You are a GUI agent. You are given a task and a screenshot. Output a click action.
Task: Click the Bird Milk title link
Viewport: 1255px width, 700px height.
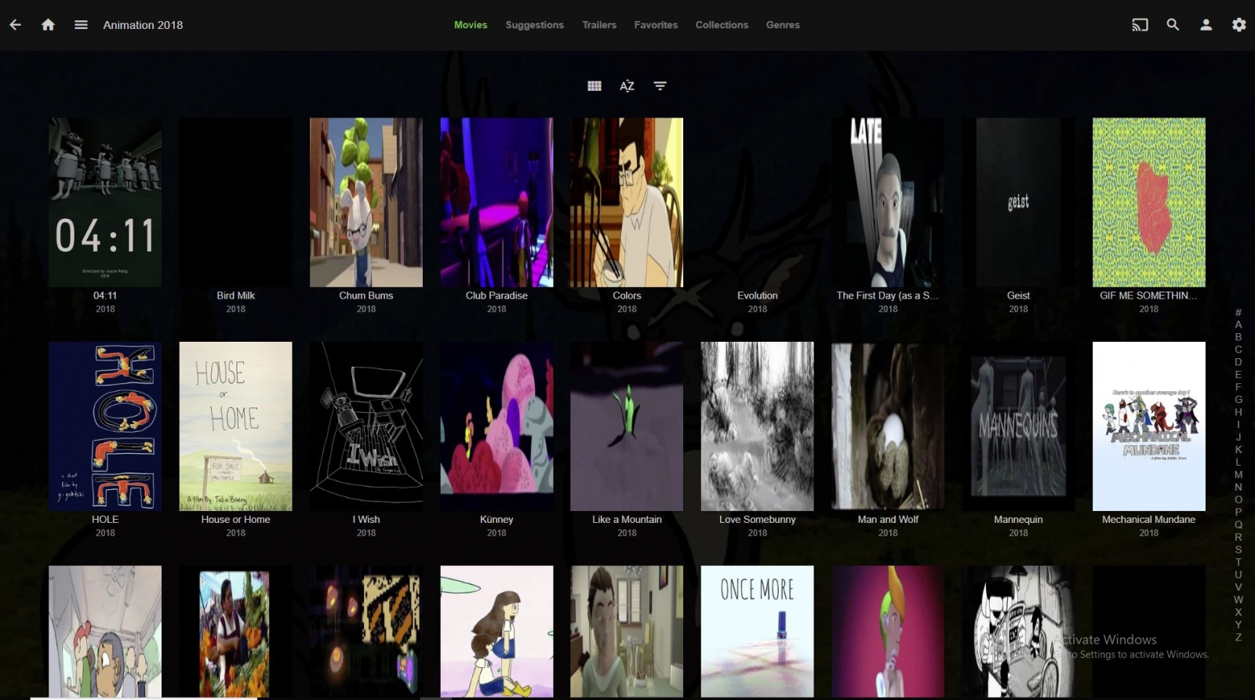(235, 296)
